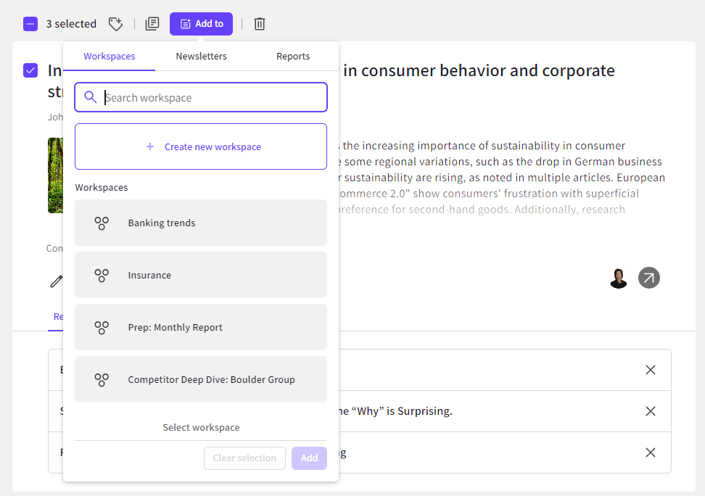Click the tag with plus icon
This screenshot has height=496, width=705.
115,24
